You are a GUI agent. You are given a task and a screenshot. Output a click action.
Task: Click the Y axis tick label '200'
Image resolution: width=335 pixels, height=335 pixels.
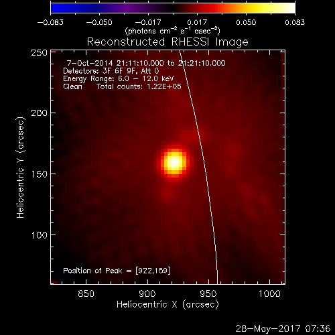(40, 113)
